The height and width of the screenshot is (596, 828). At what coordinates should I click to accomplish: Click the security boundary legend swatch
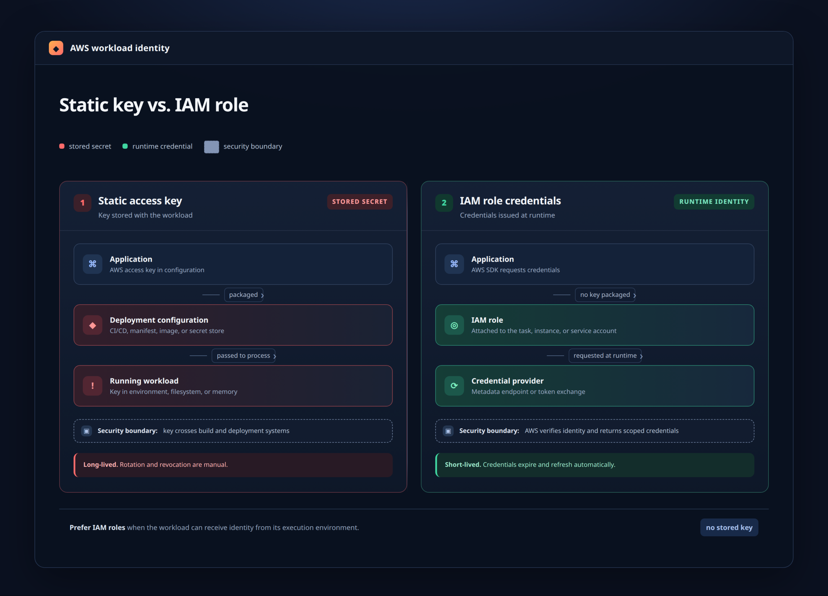212,147
